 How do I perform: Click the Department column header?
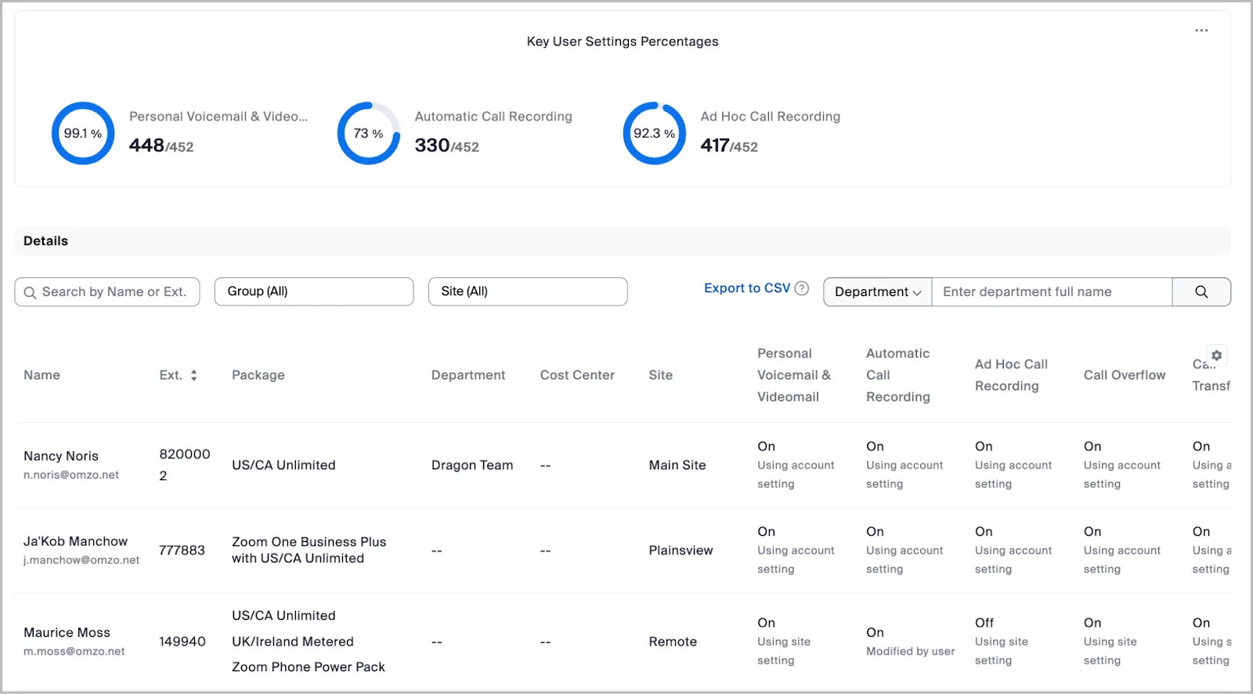point(468,375)
